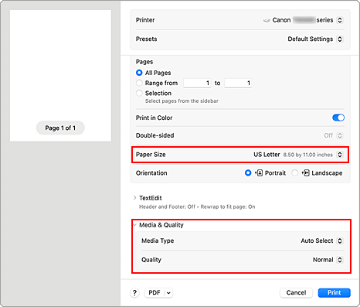
Task: Select the All Pages radio button
Action: click(139, 73)
